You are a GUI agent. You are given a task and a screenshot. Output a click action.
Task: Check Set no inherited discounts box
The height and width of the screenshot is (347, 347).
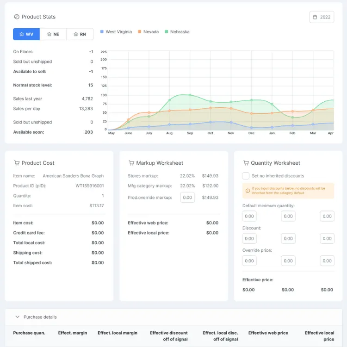[x=246, y=176]
